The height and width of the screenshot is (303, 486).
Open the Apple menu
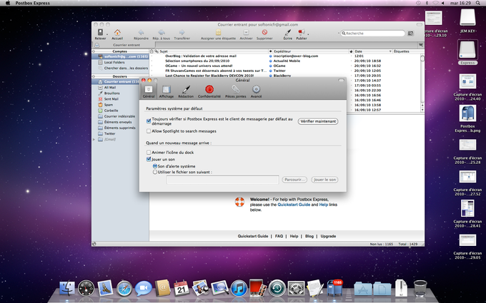(8, 3)
